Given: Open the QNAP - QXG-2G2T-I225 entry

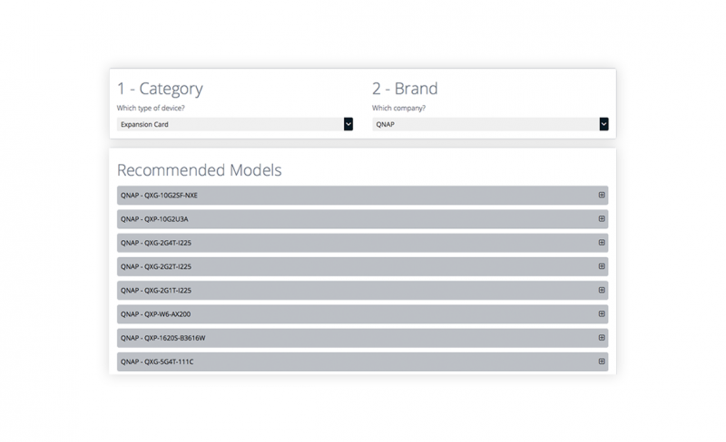Looking at the screenshot, I should (362, 267).
